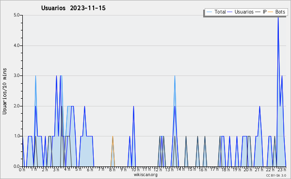Screen dimensions: 291x179
Task: Click the tallest peak reaching 5.0 near 23 h
Action: tap(278, 17)
